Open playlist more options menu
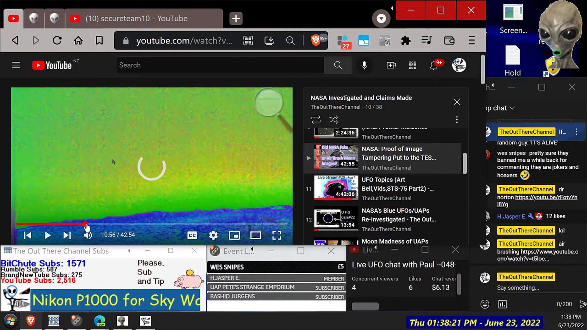This screenshot has height=330, width=587. 457,120
